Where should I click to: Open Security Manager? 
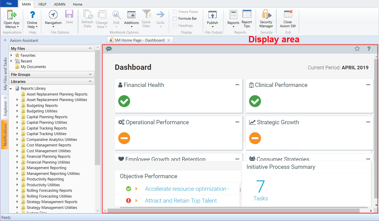266,15
